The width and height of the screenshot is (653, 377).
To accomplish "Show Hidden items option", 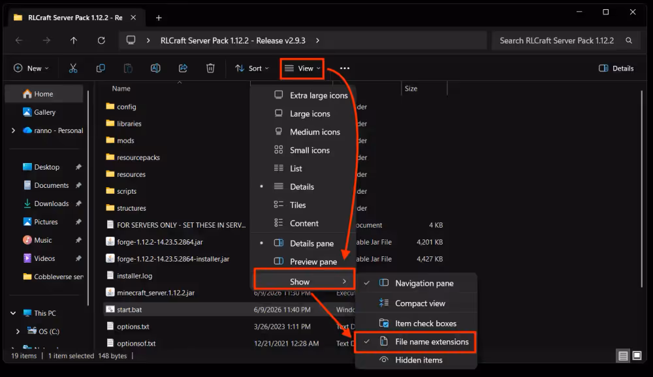I will [415, 360].
